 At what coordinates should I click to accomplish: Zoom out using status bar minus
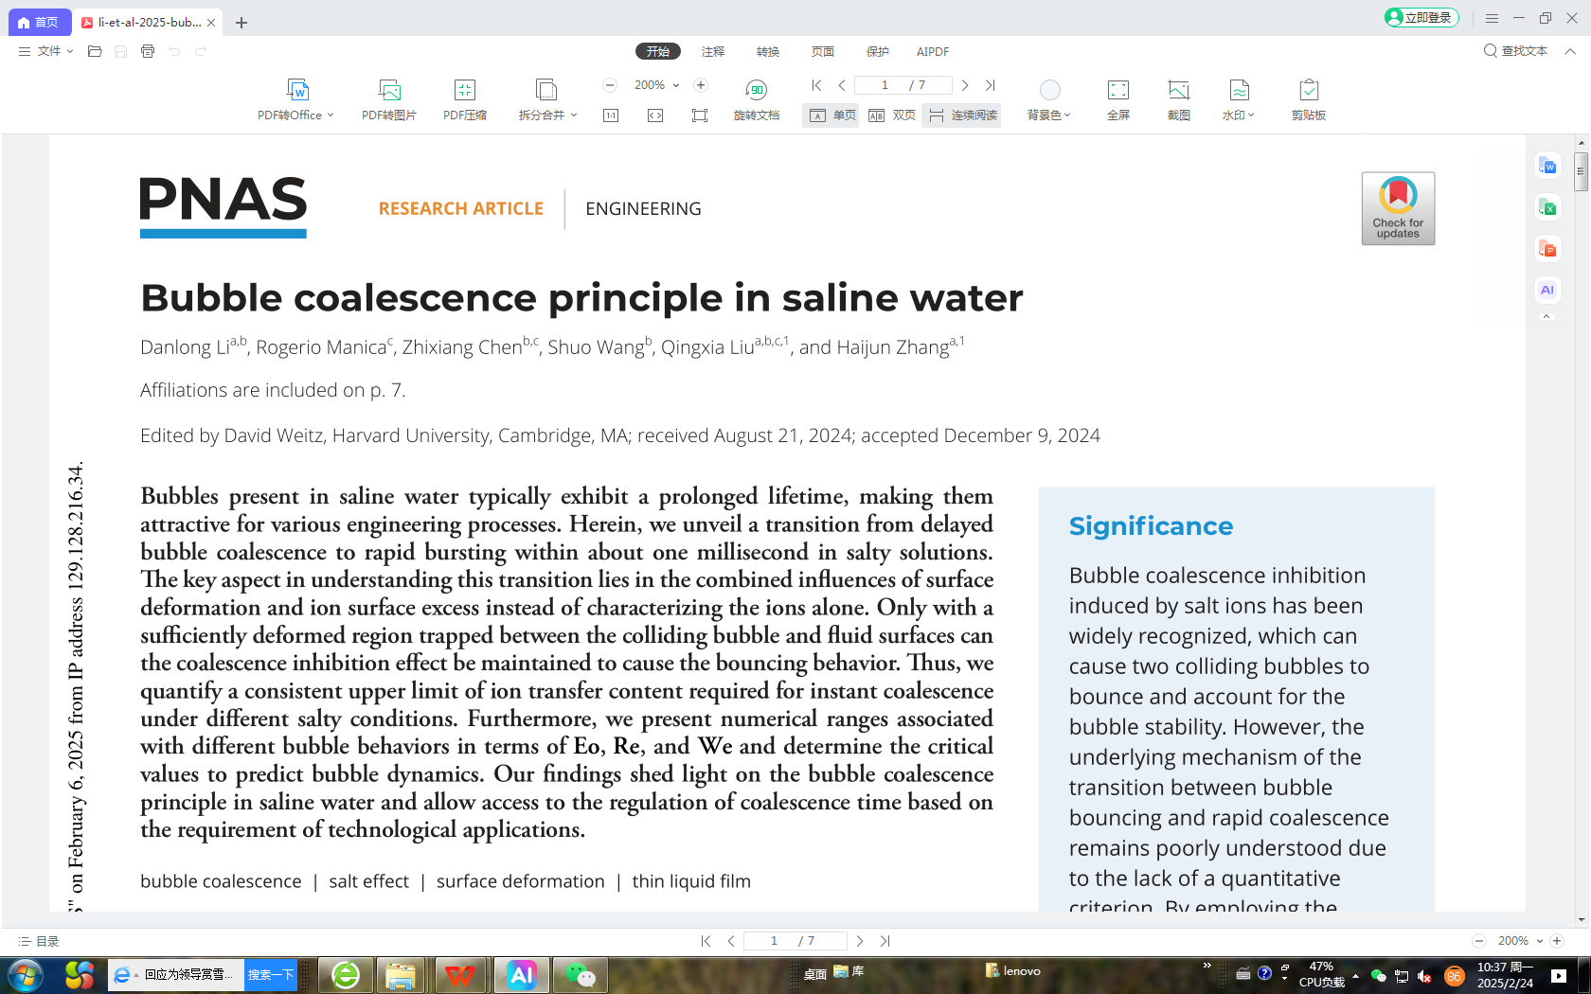[x=1479, y=941]
